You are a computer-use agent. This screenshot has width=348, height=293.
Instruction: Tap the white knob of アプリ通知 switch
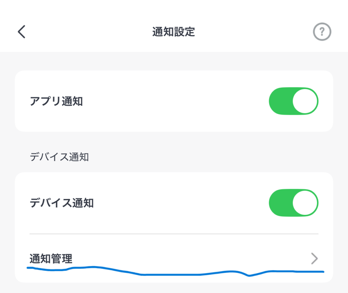tap(304, 101)
